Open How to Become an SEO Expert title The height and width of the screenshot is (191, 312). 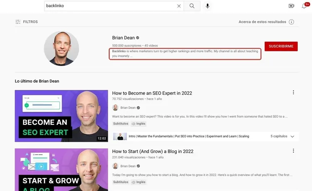(x=152, y=93)
